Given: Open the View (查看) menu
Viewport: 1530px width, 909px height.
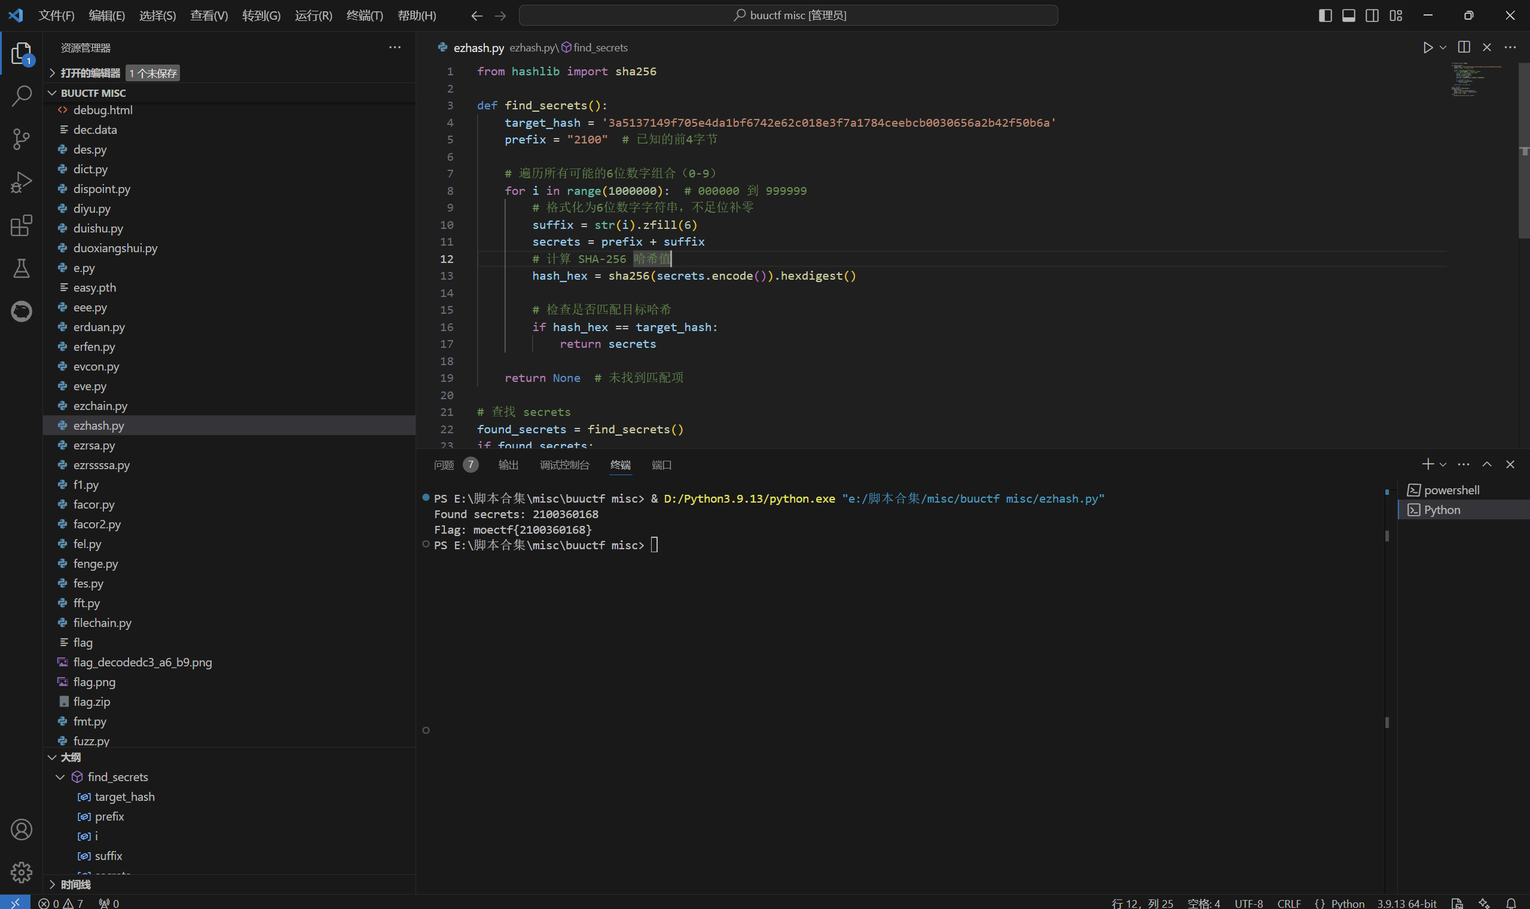Looking at the screenshot, I should tap(208, 16).
